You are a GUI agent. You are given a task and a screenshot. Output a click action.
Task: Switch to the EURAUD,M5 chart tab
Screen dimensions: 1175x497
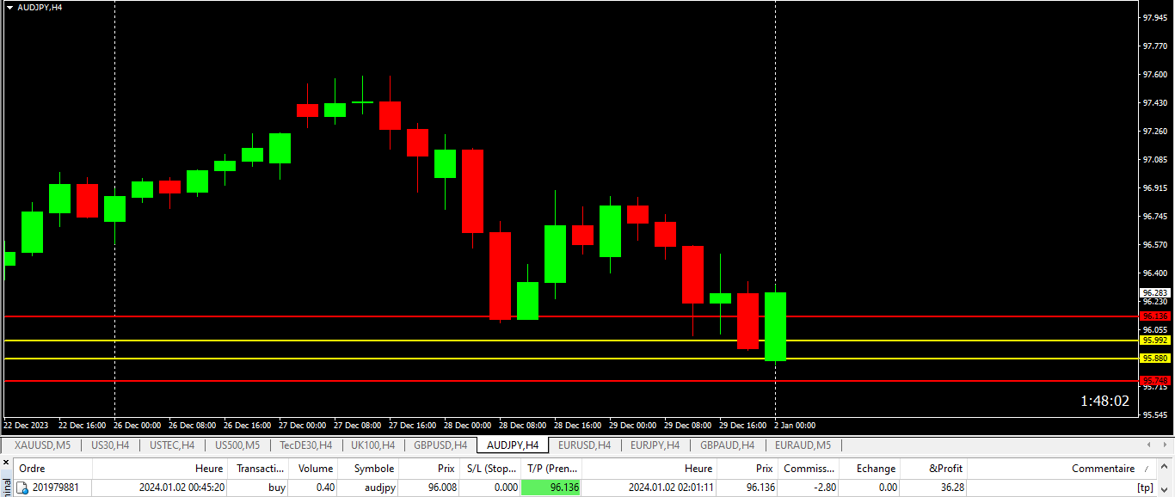point(803,445)
